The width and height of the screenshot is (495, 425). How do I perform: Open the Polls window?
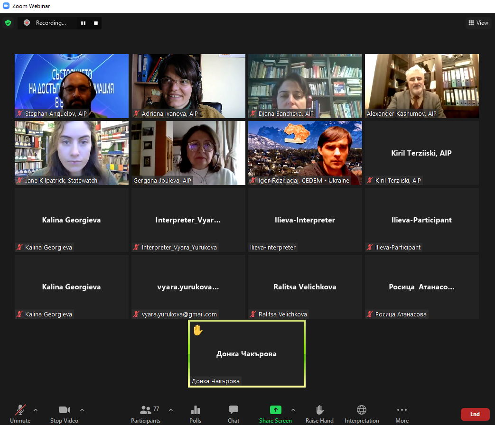(x=195, y=410)
